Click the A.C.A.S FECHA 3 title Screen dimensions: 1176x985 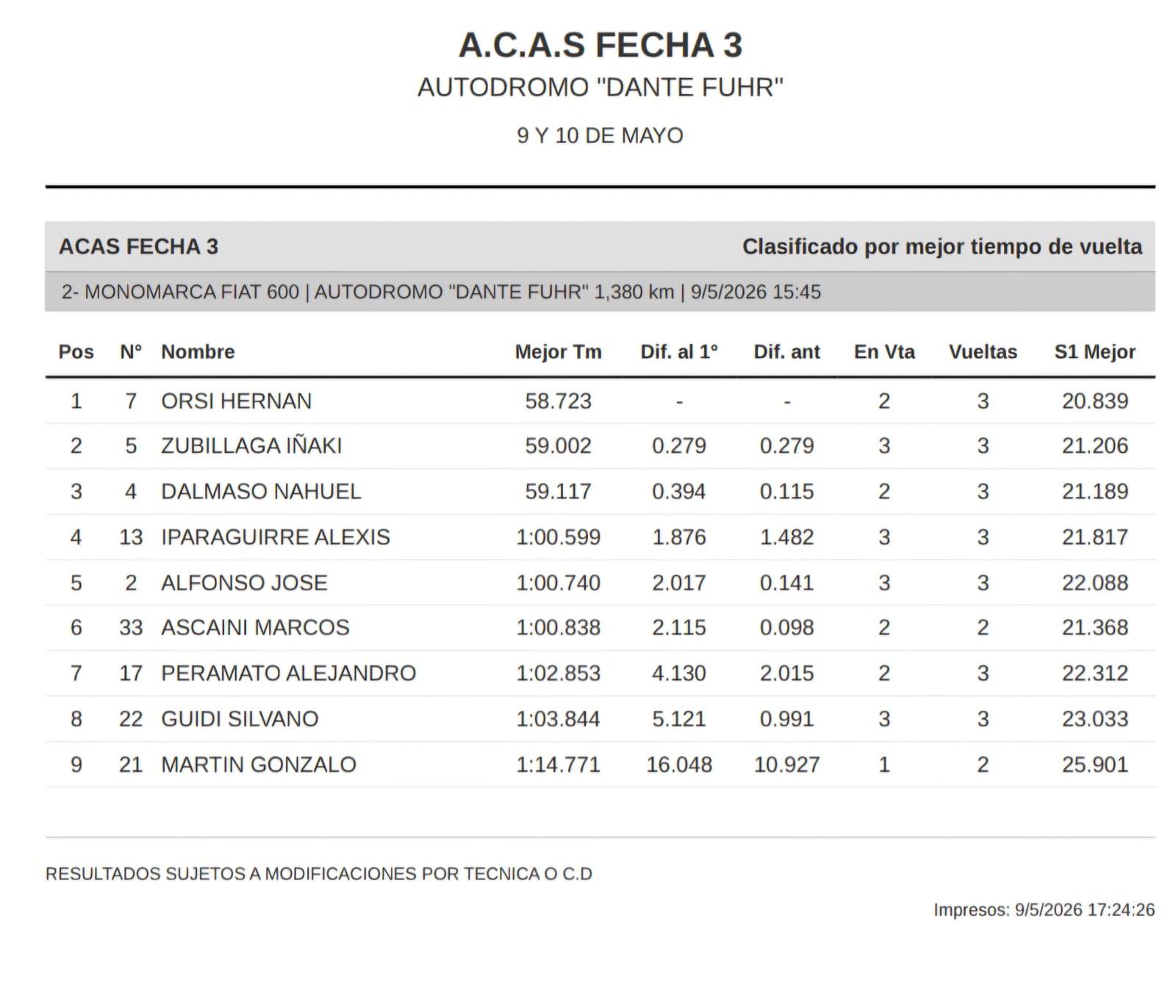[600, 45]
